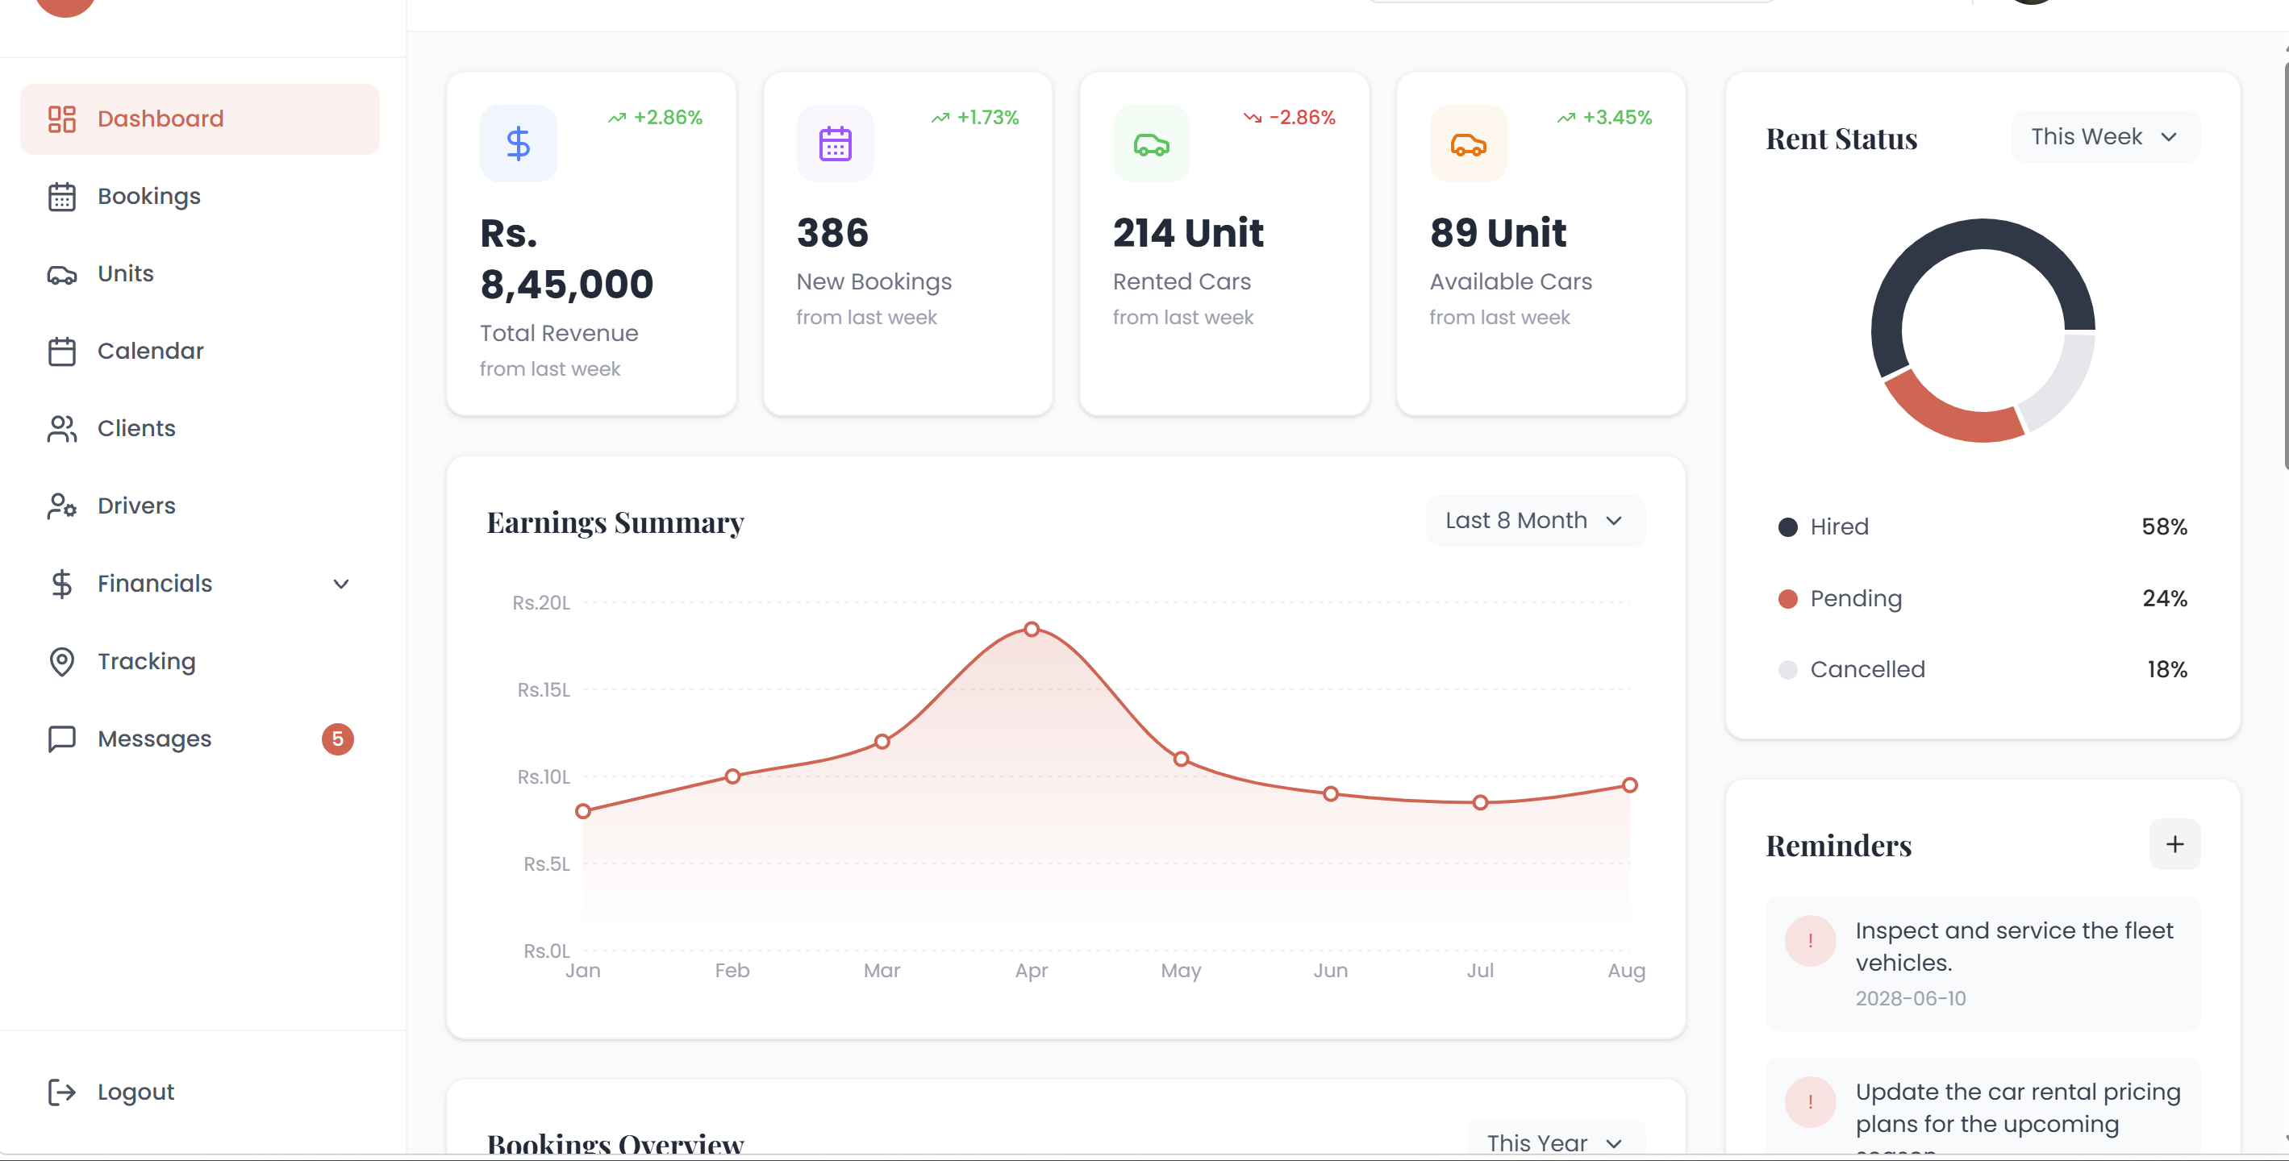Select the Dashboard menu label
This screenshot has height=1161, width=2289.
(160, 119)
